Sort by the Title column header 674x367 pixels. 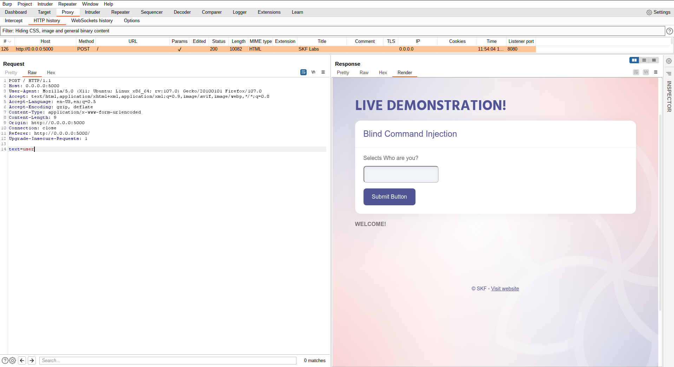[x=322, y=41]
